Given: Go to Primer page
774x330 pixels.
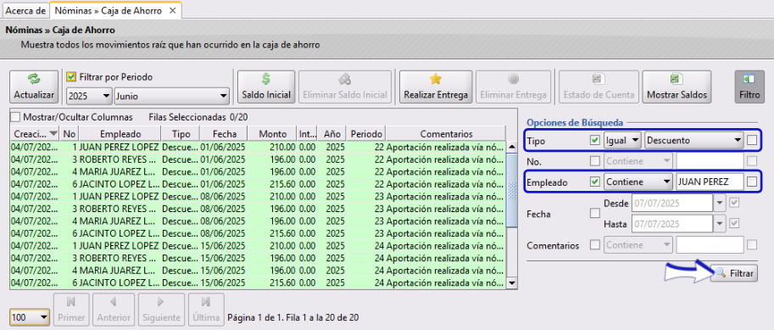Looking at the screenshot, I should tap(71, 310).
